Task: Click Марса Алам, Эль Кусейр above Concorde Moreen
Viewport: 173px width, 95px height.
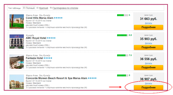Action: pos(38,75)
